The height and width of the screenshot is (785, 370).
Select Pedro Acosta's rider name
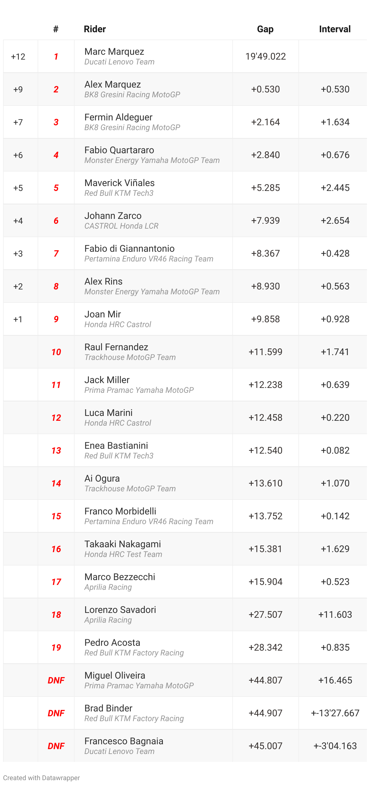tap(112, 642)
